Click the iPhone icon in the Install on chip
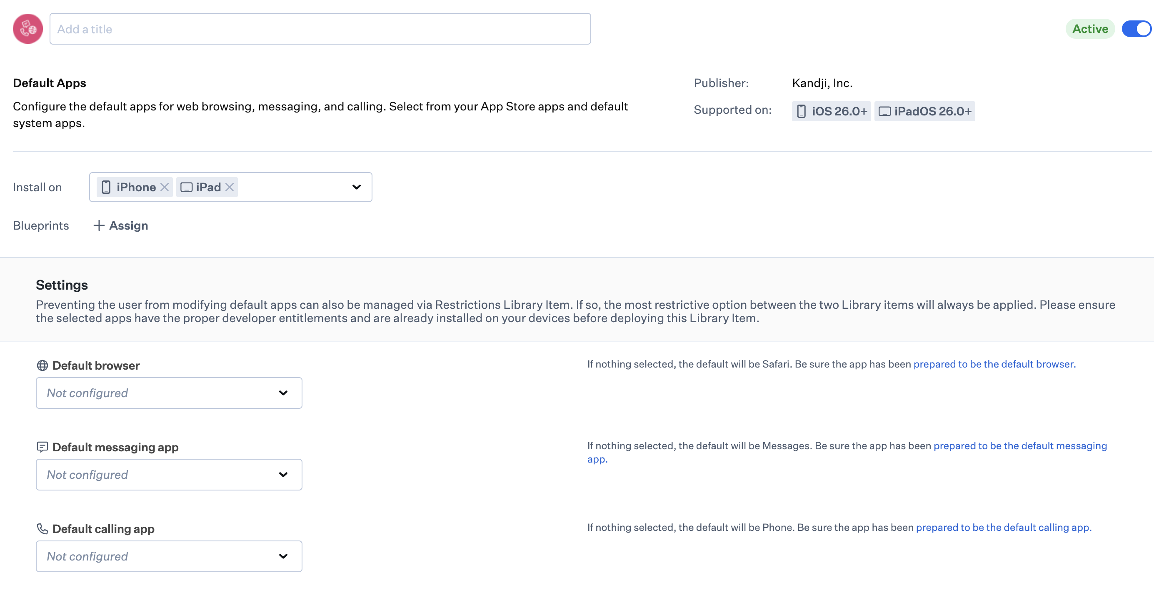 point(106,187)
